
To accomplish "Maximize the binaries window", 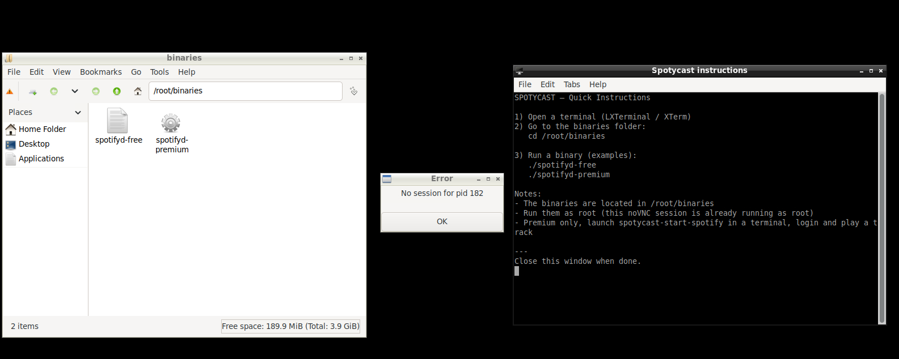I will [x=351, y=58].
